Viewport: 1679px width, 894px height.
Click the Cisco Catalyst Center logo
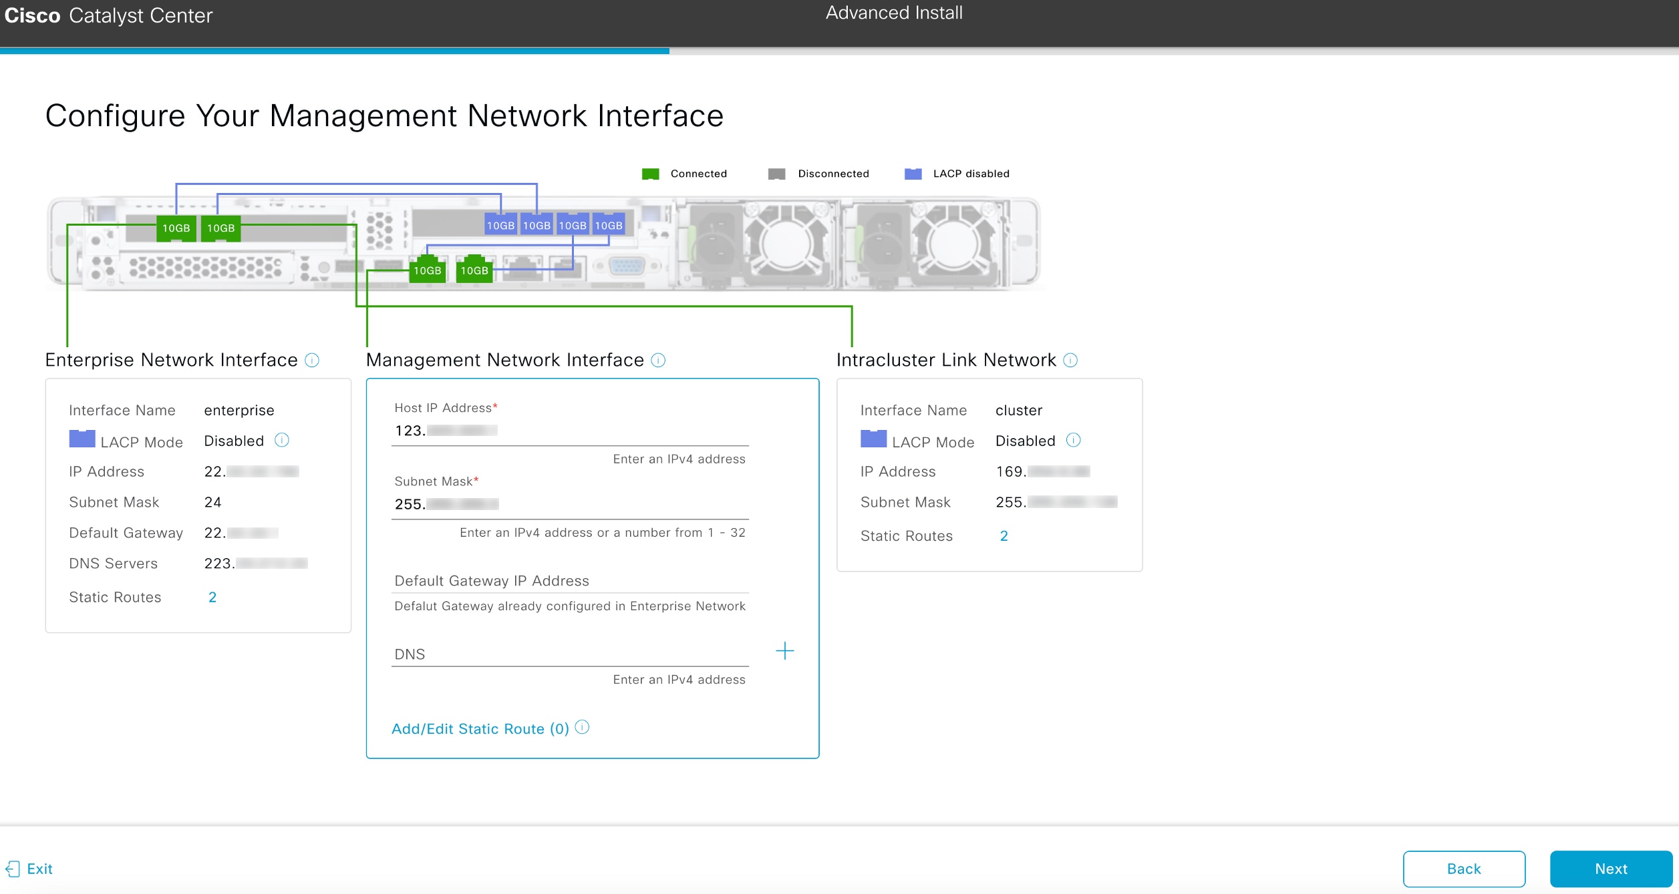(109, 15)
